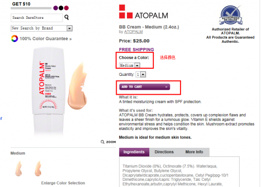Click the search magnifier icon
Screen dimensions: 261x187
point(67,17)
